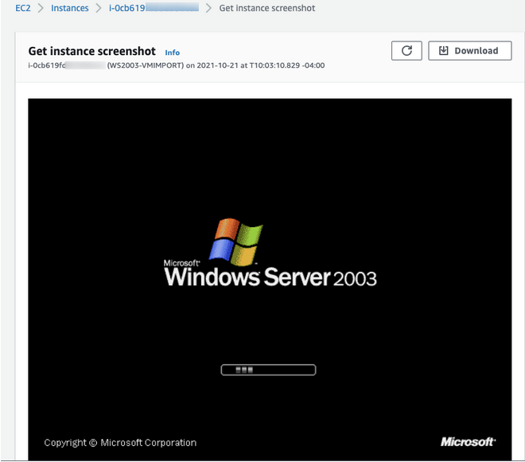Open instance i-0cb619 breadcrumb link
Image resolution: width=525 pixels, height=462 pixels.
[154, 8]
